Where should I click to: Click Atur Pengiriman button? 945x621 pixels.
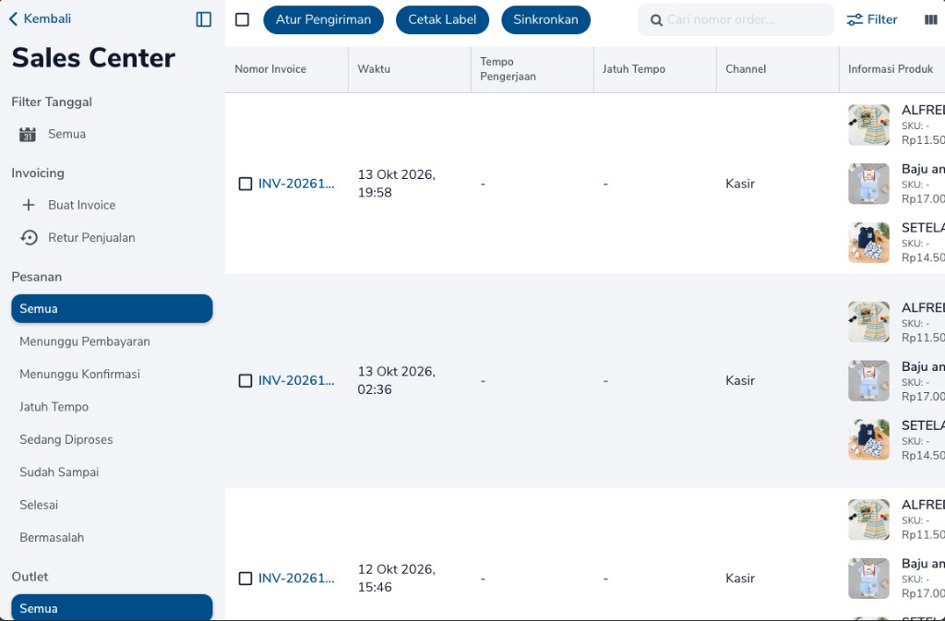coord(324,20)
